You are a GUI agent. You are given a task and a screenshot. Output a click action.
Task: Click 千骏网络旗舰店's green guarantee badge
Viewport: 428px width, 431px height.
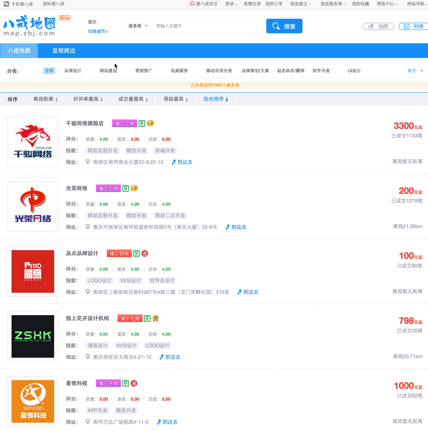pos(142,124)
